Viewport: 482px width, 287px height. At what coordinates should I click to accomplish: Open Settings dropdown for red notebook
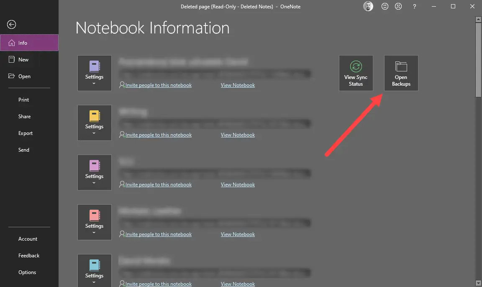(95, 222)
